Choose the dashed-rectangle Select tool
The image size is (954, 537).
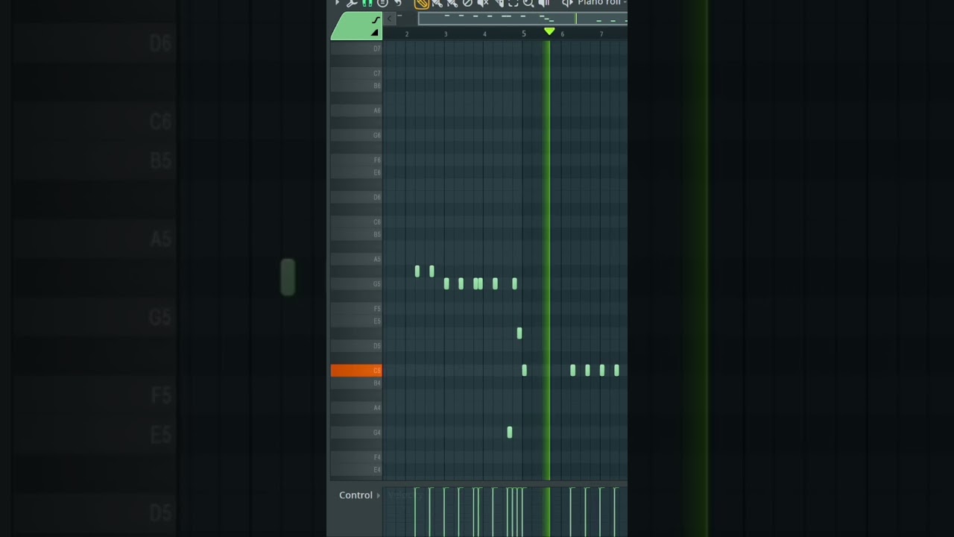tap(514, 3)
